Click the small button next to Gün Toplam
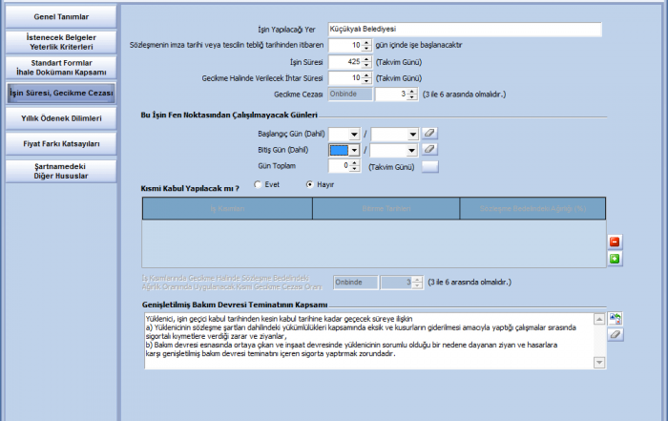The height and width of the screenshot is (421, 668). (429, 166)
